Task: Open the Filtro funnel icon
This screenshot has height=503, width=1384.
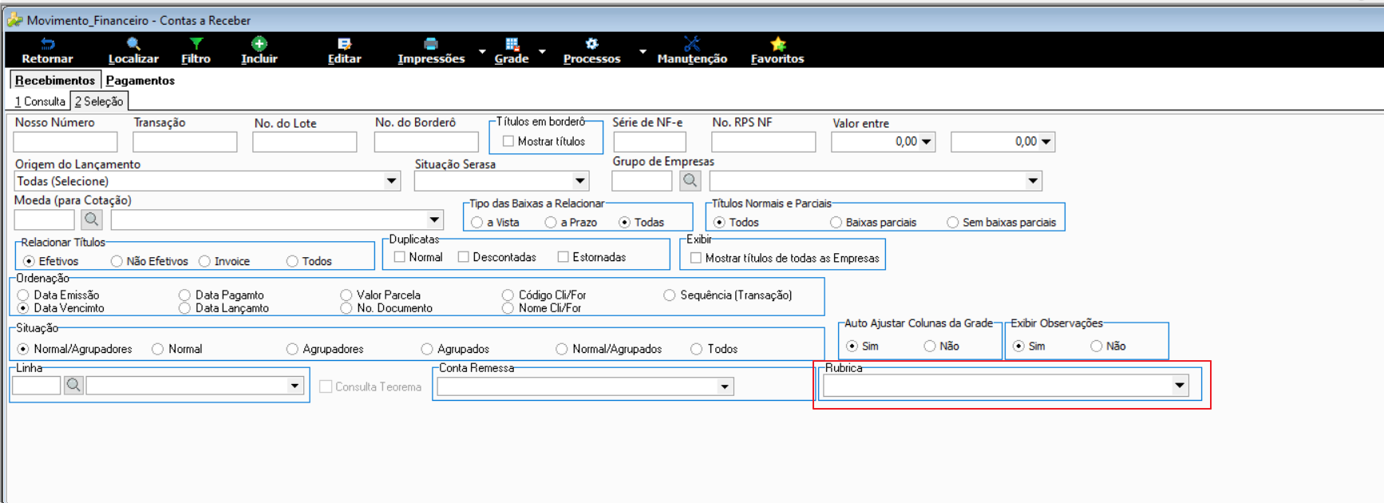Action: (x=196, y=44)
